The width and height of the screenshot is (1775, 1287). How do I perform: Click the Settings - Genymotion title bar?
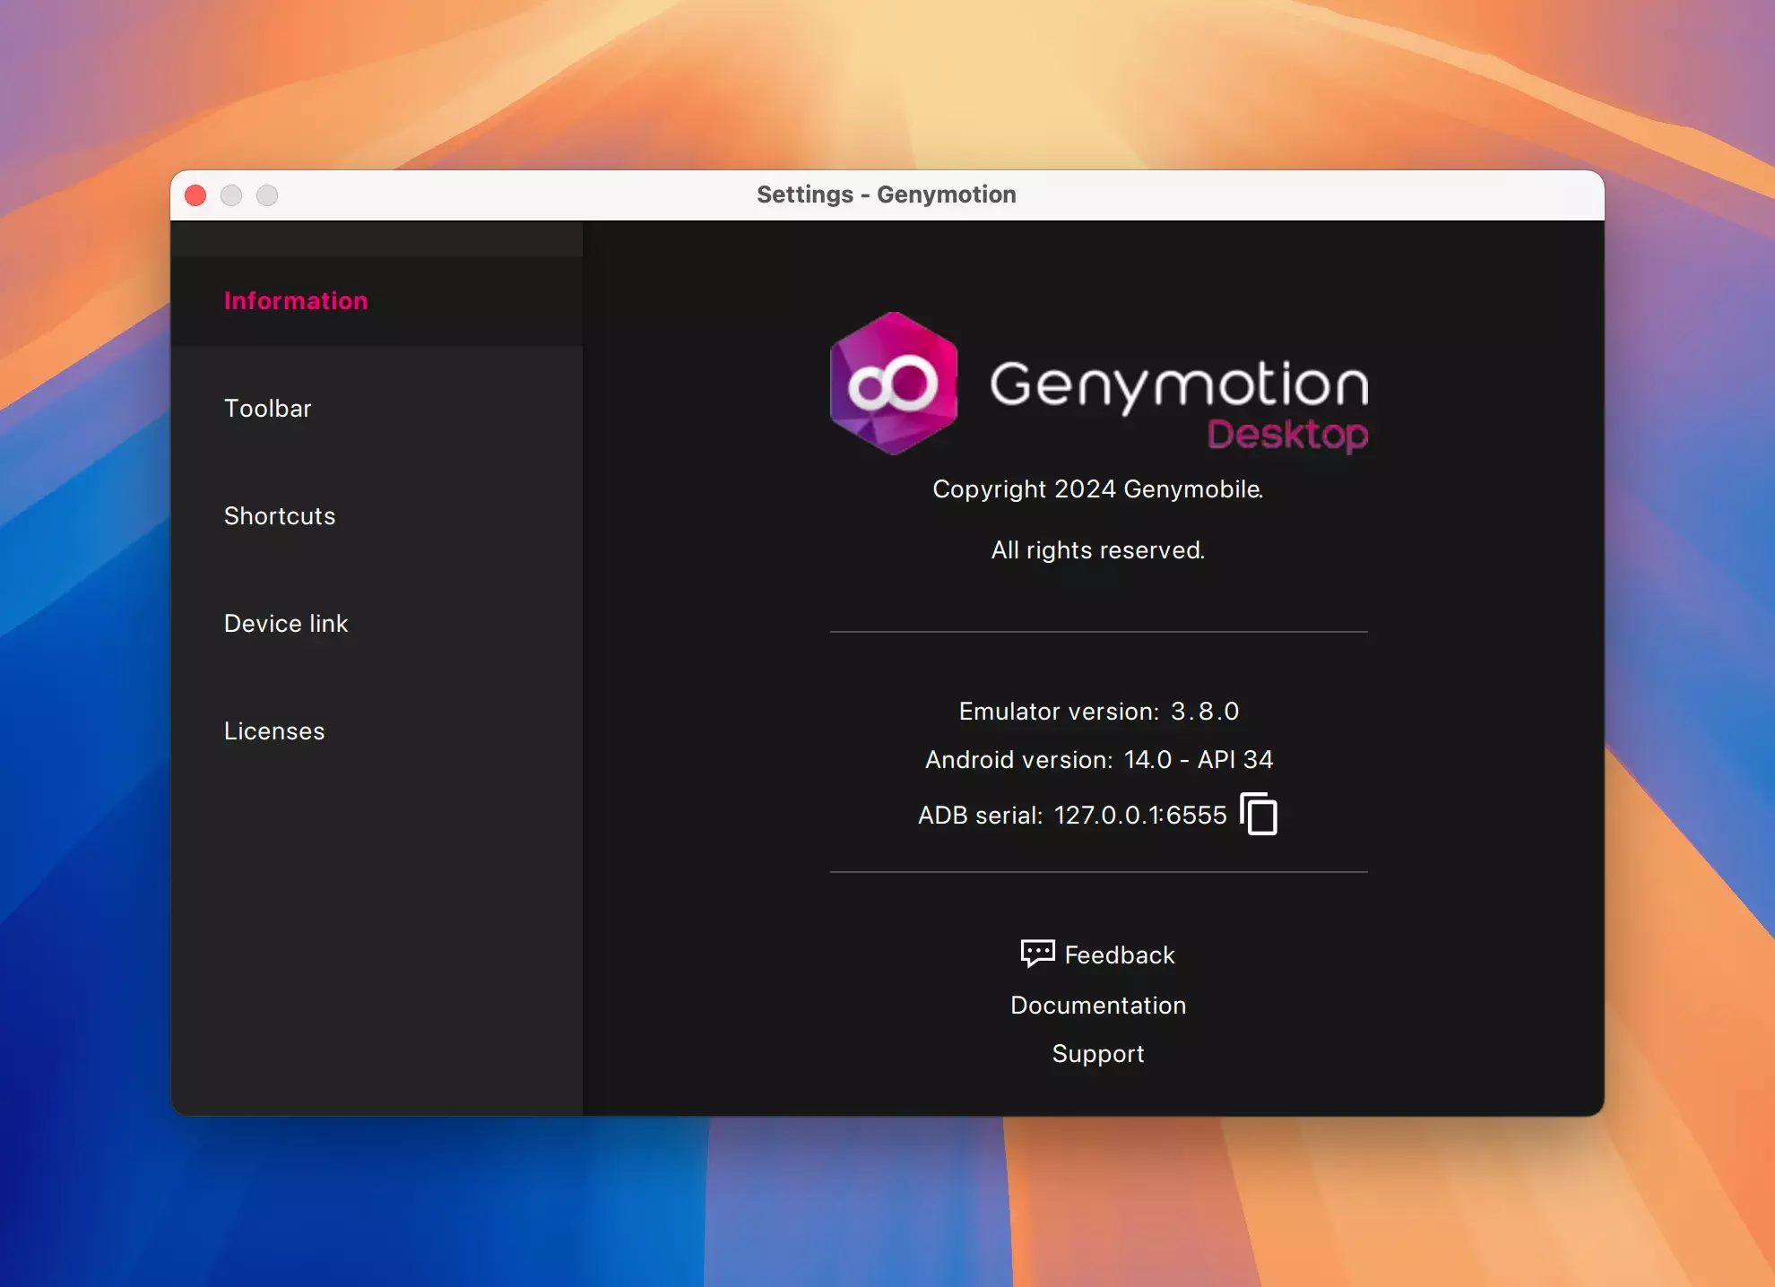click(x=886, y=194)
